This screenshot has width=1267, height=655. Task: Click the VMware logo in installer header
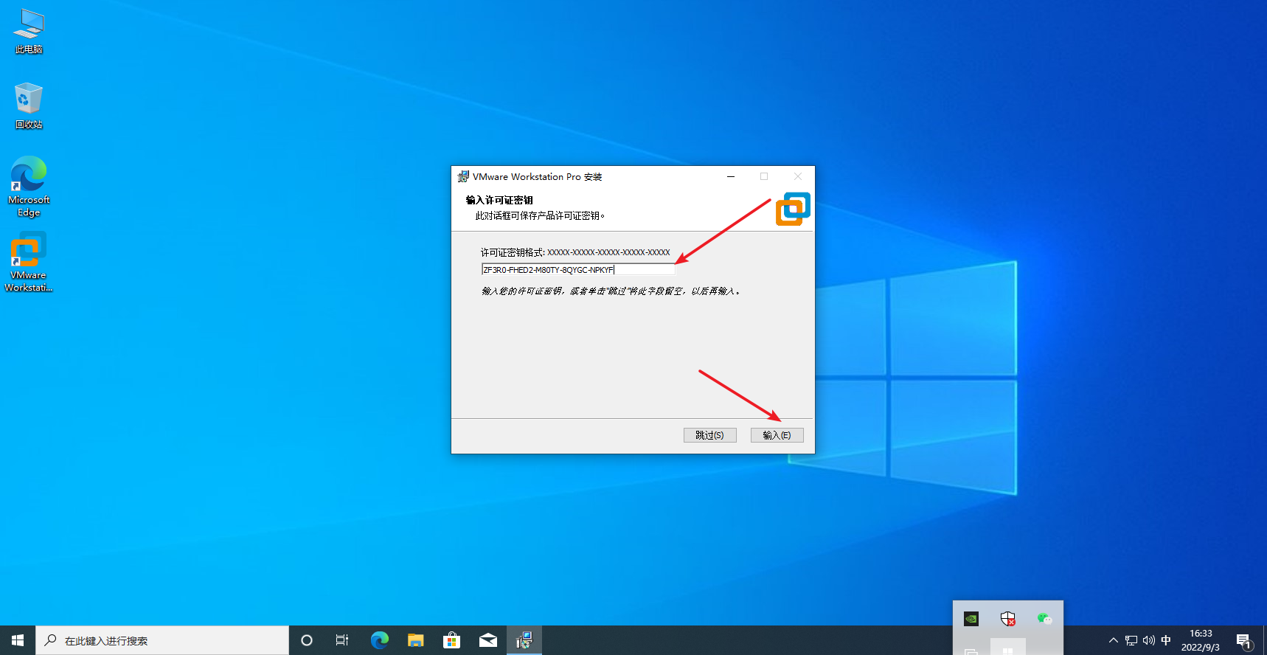coord(793,209)
